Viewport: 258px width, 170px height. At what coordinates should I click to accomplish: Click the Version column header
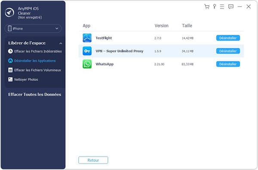click(161, 26)
